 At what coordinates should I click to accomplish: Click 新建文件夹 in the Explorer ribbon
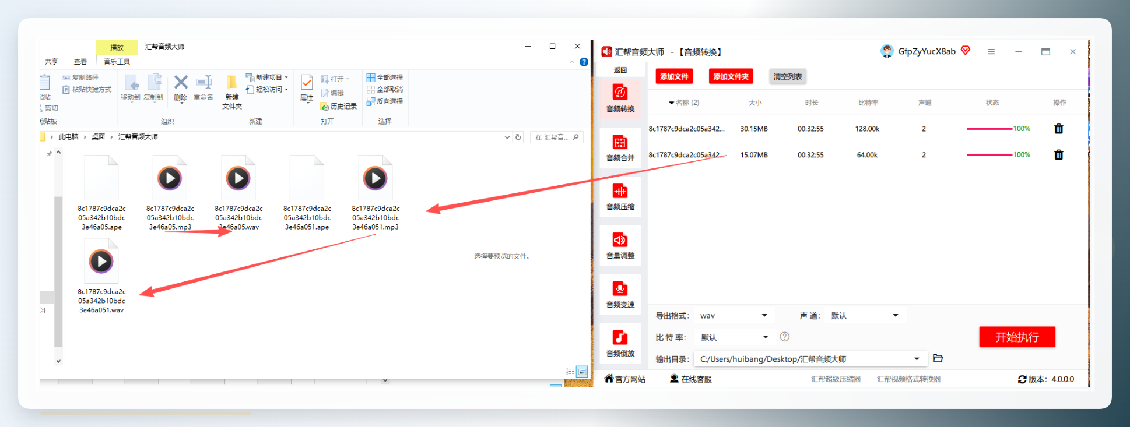point(232,93)
